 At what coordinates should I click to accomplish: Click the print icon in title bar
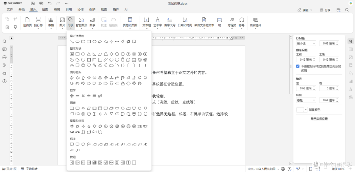pos(41,3)
